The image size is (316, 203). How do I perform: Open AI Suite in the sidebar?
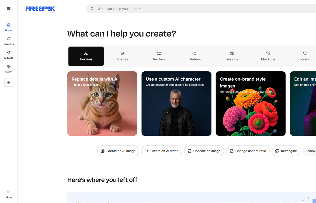pyautogui.click(x=9, y=55)
